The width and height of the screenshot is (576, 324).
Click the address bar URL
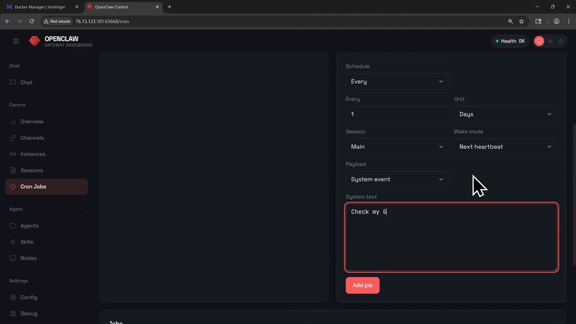point(102,21)
